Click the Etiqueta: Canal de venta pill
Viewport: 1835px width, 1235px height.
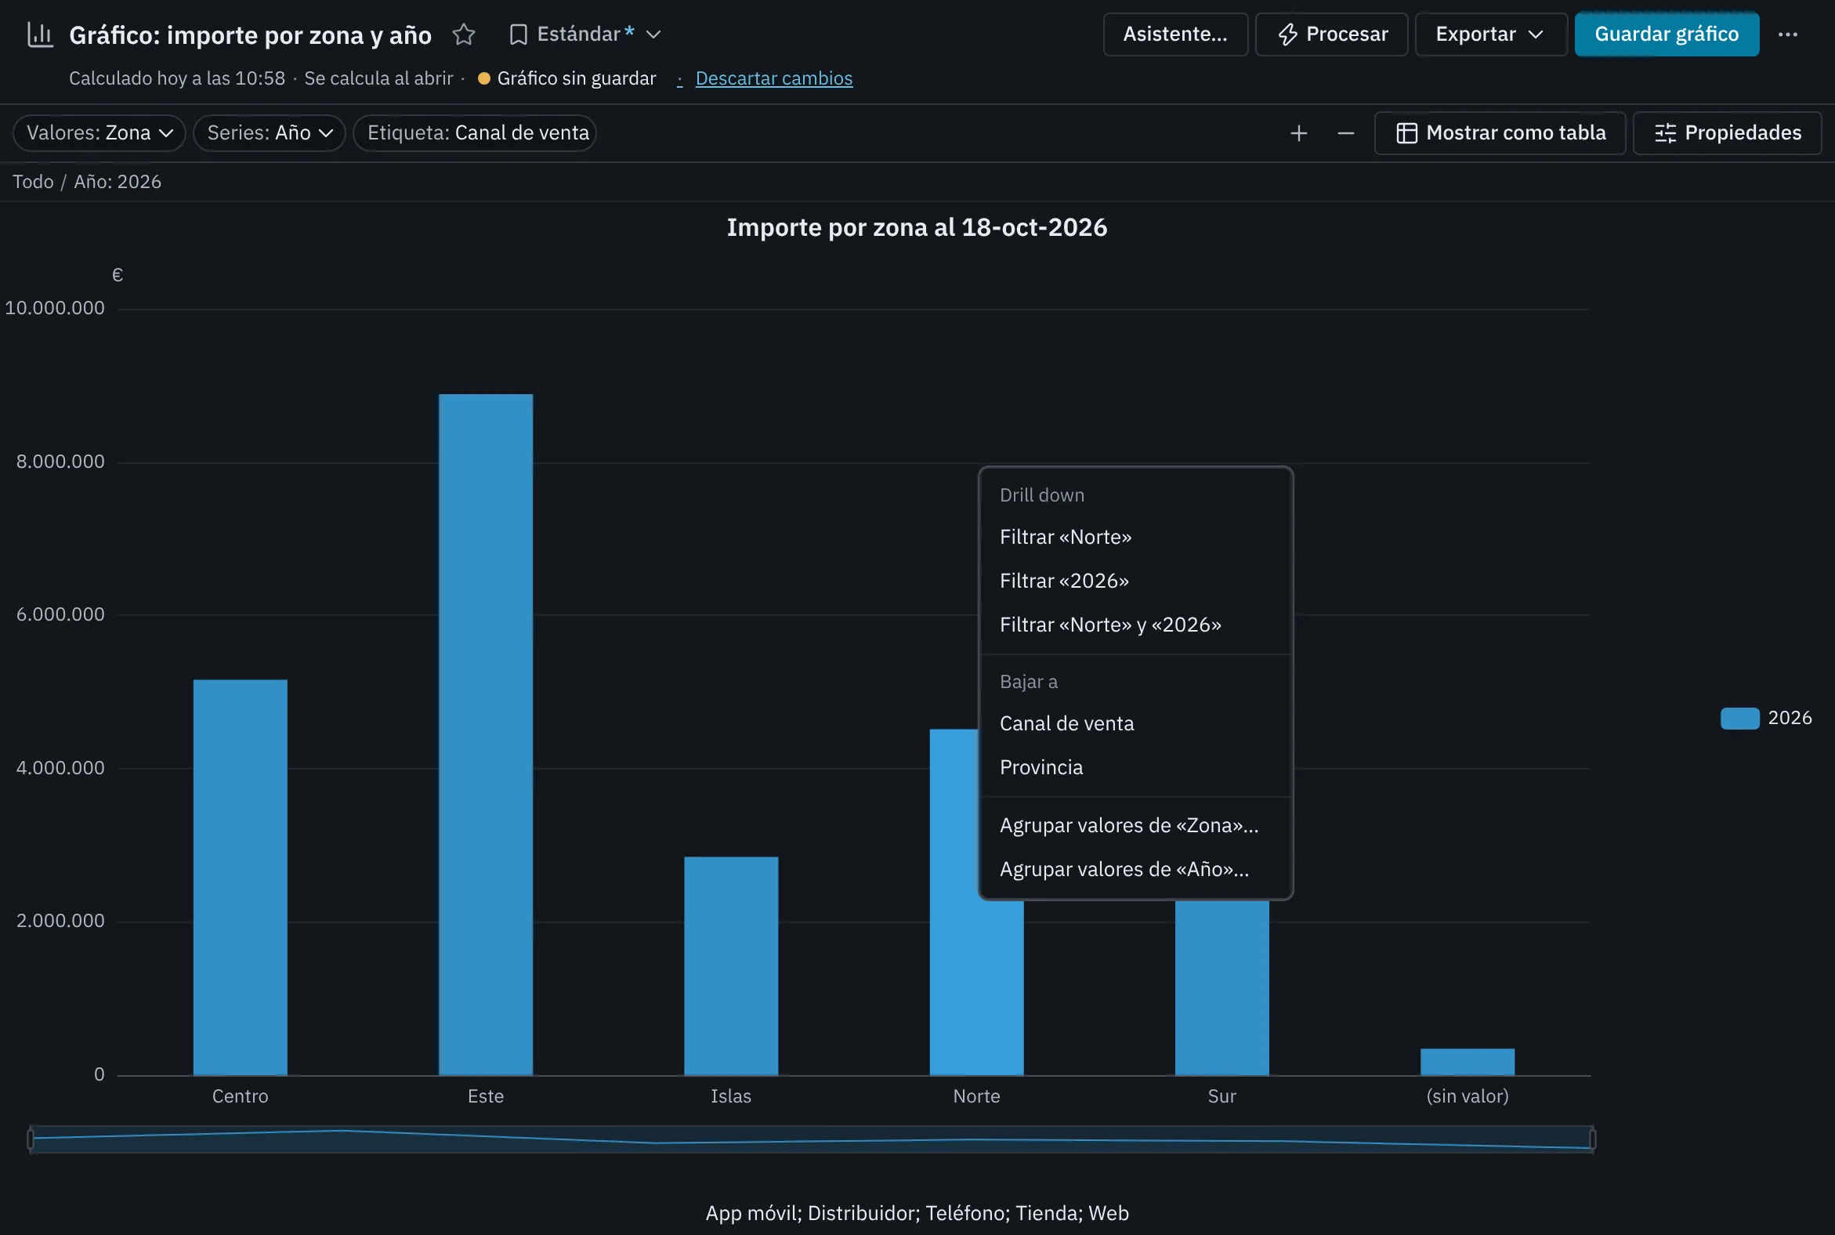[x=475, y=133]
